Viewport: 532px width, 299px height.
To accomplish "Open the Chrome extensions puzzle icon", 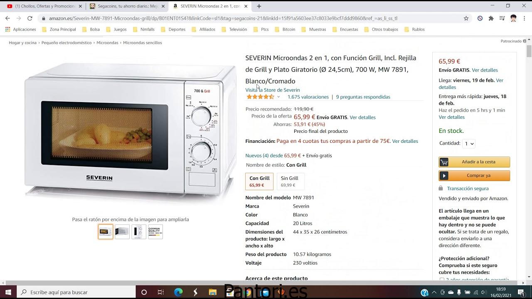I will [x=491, y=18].
